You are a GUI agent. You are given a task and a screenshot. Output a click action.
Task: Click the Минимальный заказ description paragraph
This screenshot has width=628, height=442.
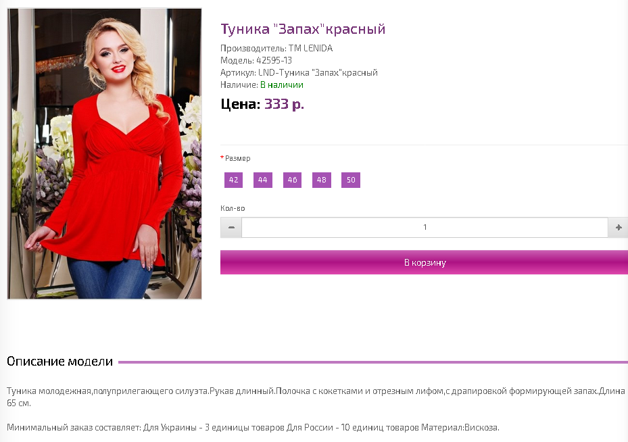click(x=253, y=428)
